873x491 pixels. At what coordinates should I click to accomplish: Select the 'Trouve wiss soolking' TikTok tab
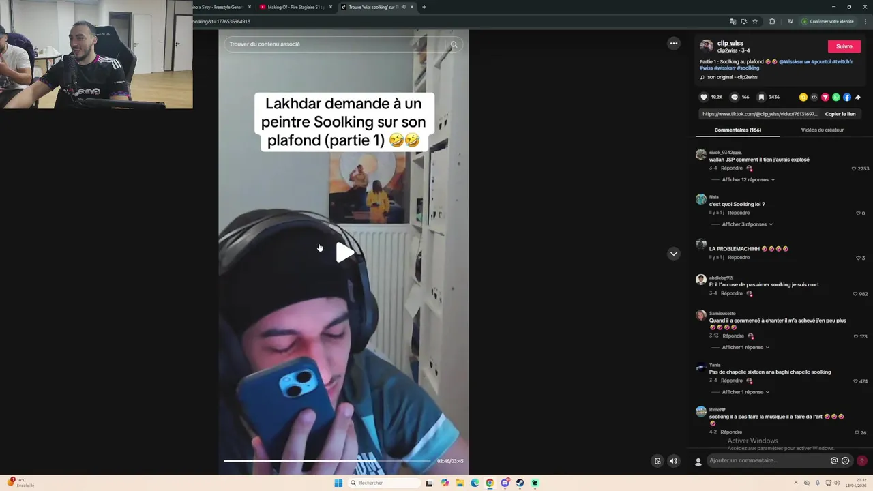tap(377, 7)
